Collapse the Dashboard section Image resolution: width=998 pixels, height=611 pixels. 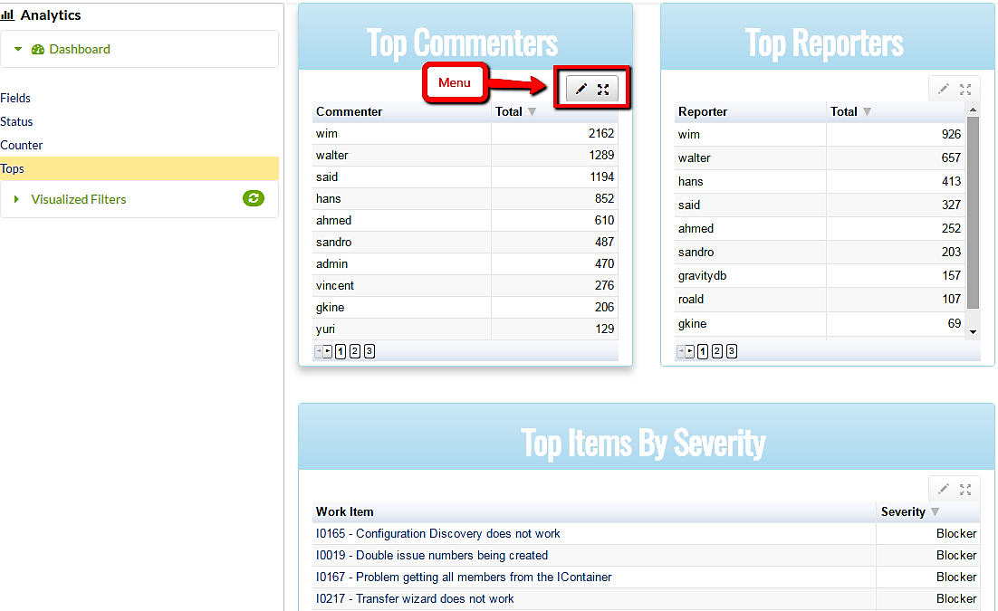17,49
